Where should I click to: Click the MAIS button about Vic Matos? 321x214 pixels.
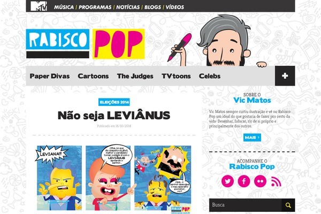coord(252,137)
